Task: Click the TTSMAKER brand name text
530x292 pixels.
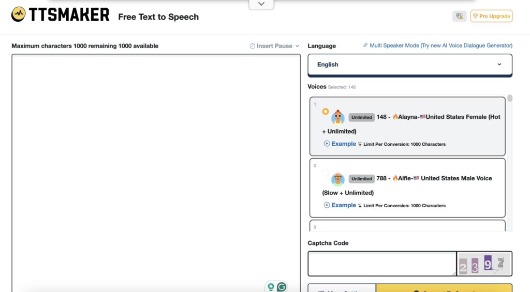Action: click(69, 14)
